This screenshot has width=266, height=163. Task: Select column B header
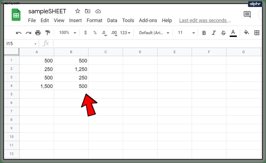71,52
